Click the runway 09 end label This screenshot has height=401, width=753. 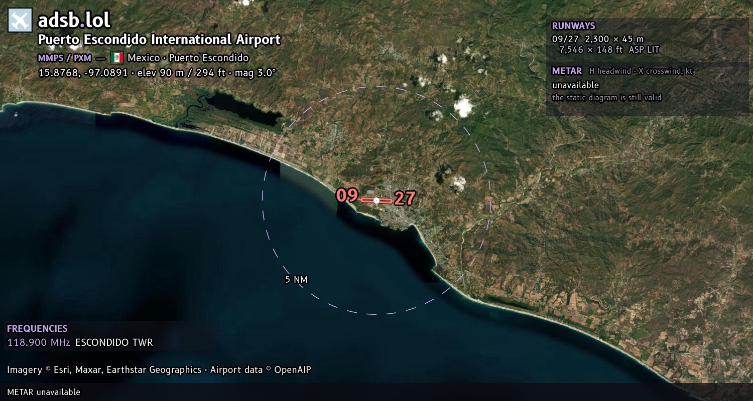(347, 195)
